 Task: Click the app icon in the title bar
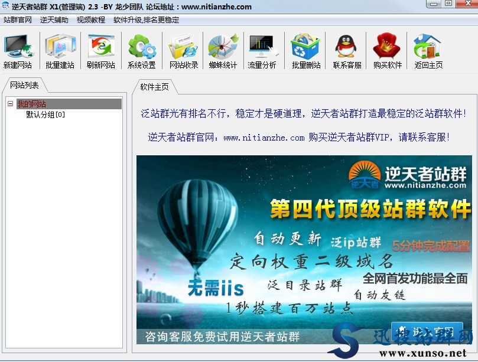pyautogui.click(x=5, y=6)
